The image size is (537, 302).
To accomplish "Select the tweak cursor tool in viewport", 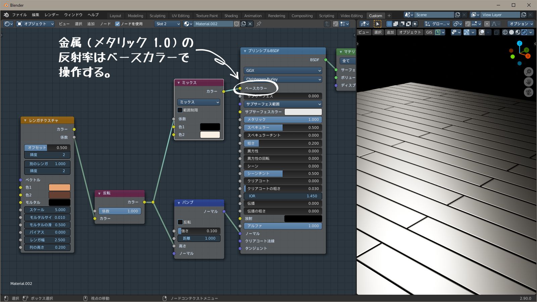I will (378, 24).
